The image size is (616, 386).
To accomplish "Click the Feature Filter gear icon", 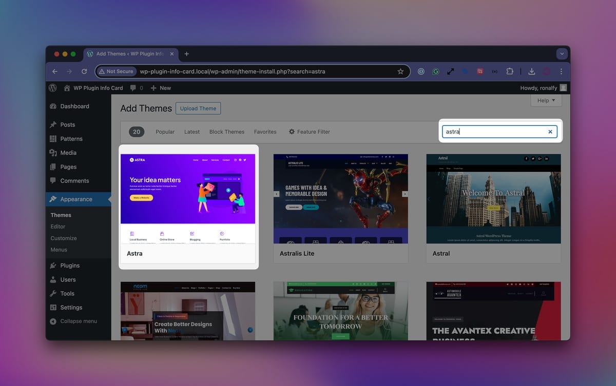I will click(x=292, y=132).
